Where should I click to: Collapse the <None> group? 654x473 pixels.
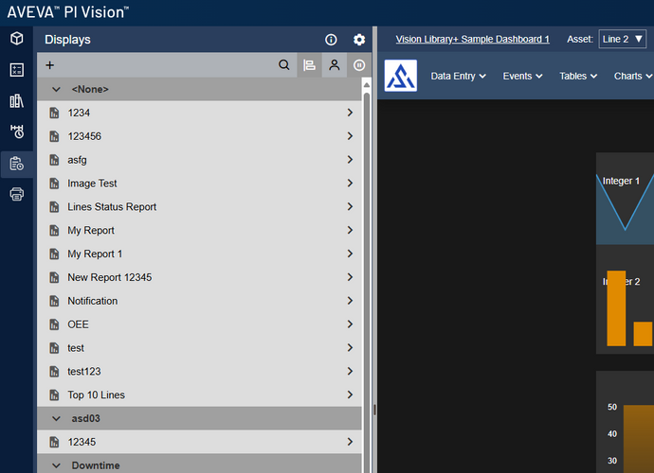56,89
